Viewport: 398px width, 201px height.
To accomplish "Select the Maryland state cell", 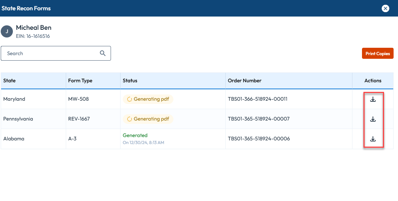I will (x=14, y=99).
